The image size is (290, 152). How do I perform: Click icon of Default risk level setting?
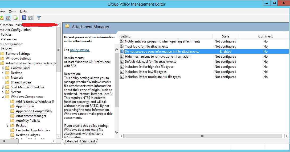tap(122, 62)
